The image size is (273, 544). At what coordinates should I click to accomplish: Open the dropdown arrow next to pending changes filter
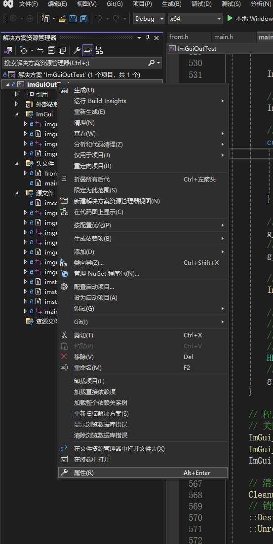pyautogui.click(x=32, y=51)
